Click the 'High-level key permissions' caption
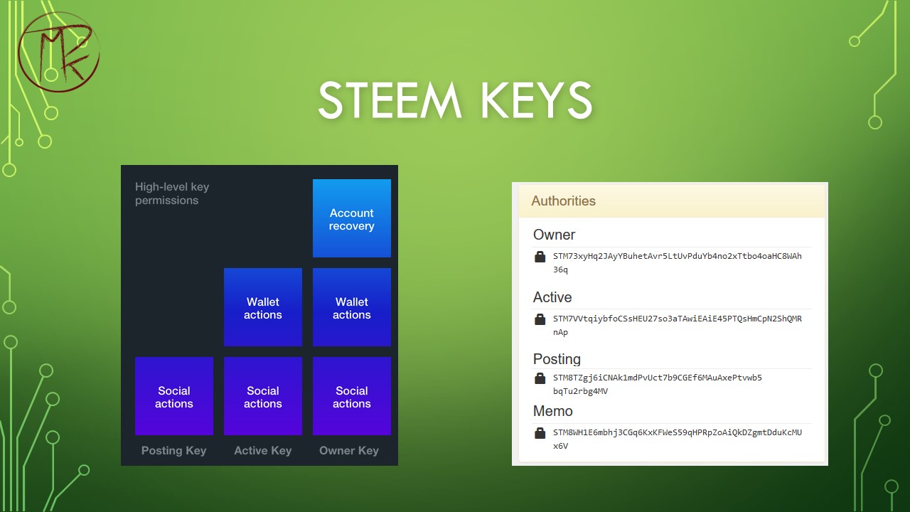This screenshot has width=910, height=512. click(x=172, y=193)
